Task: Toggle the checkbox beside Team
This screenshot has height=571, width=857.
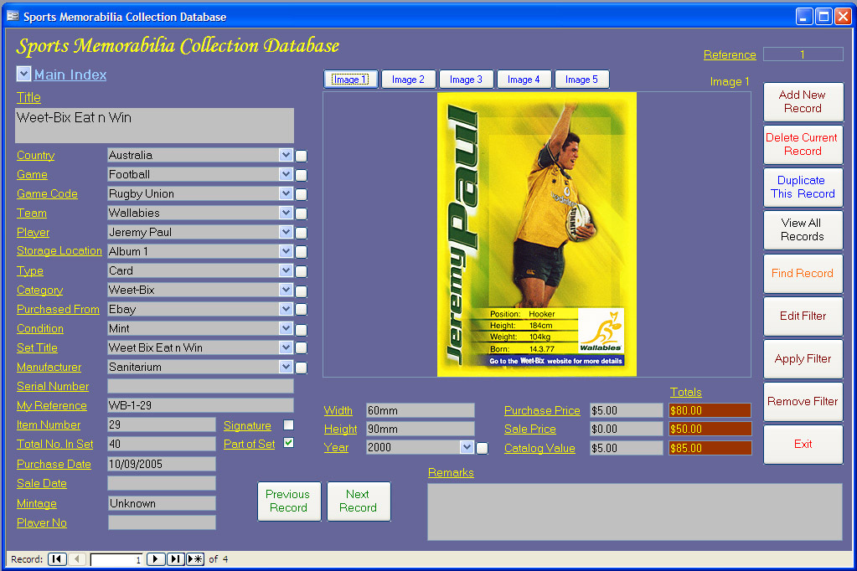Action: tap(301, 213)
